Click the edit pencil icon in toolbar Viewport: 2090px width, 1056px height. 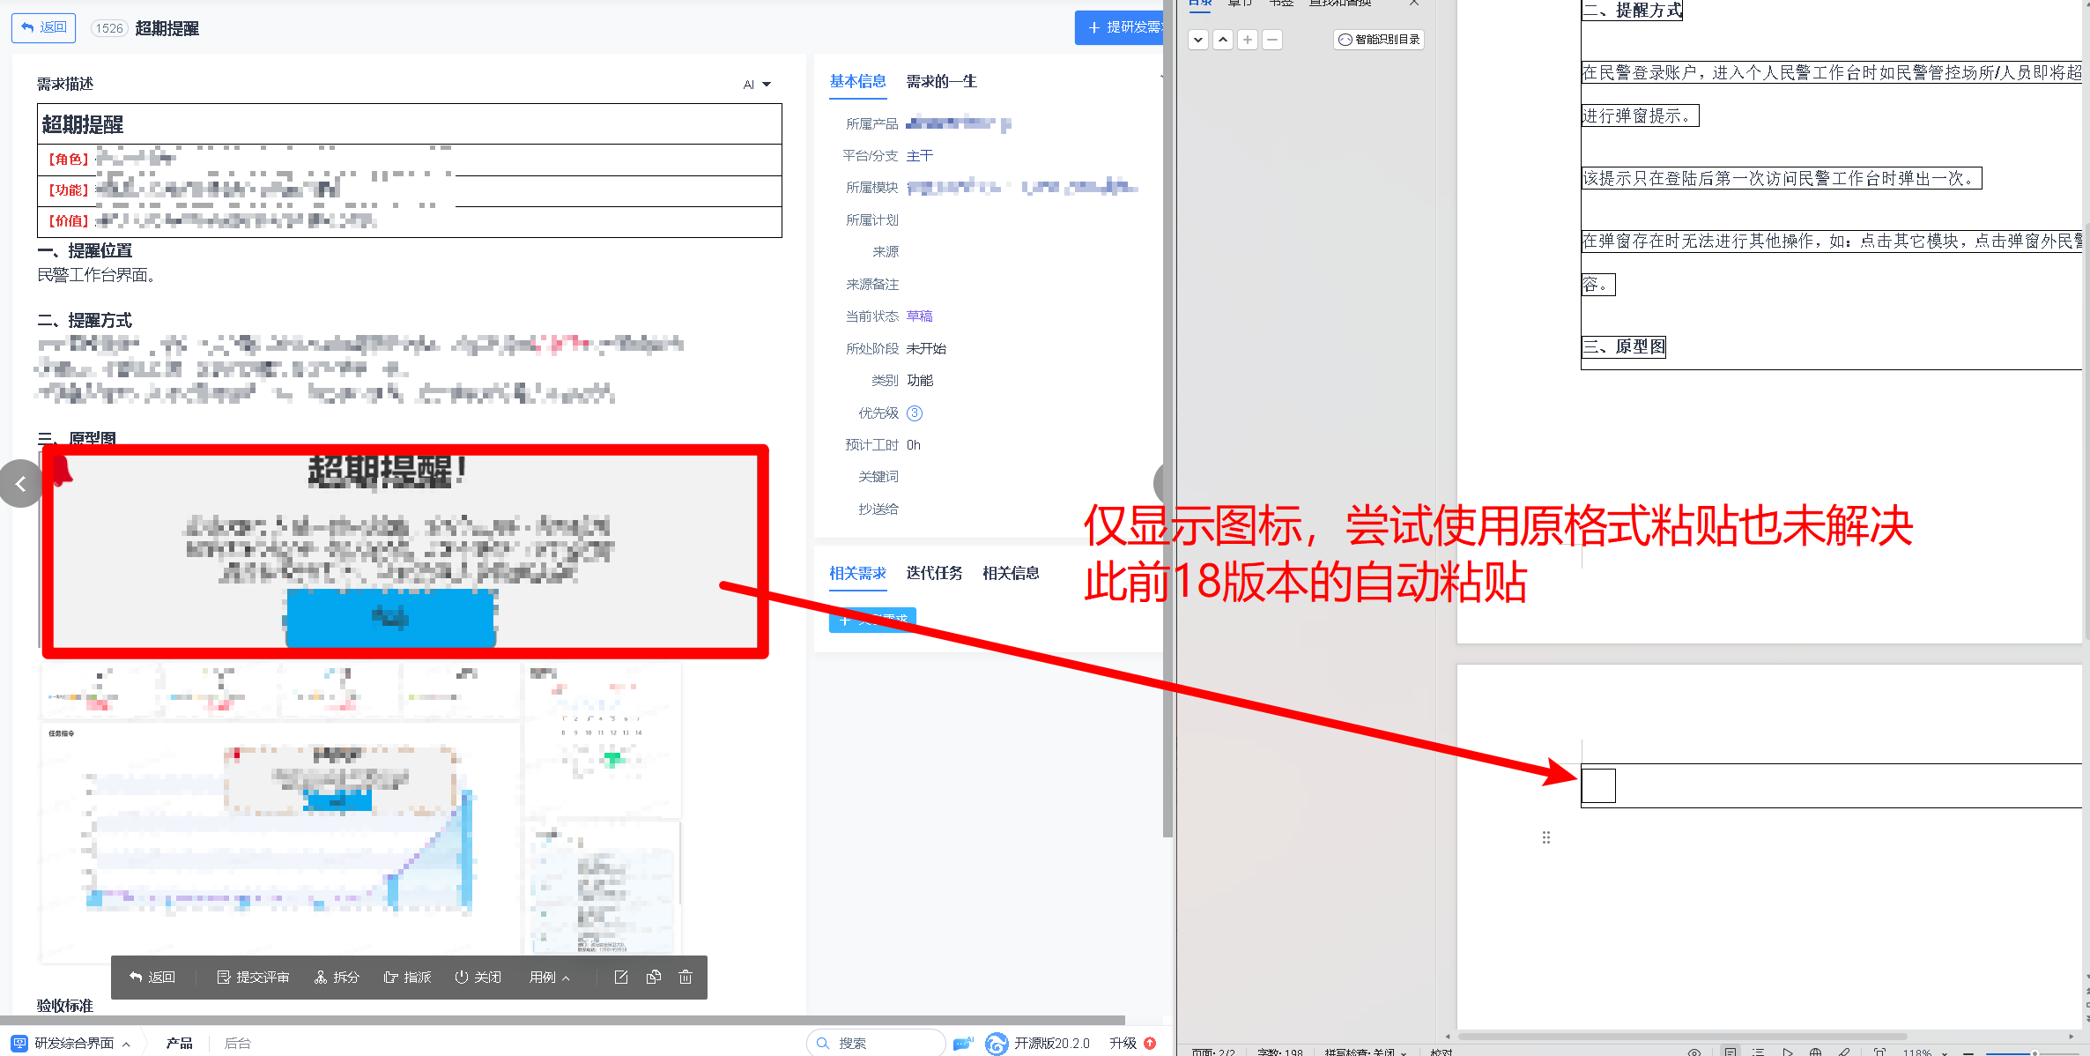pos(621,977)
